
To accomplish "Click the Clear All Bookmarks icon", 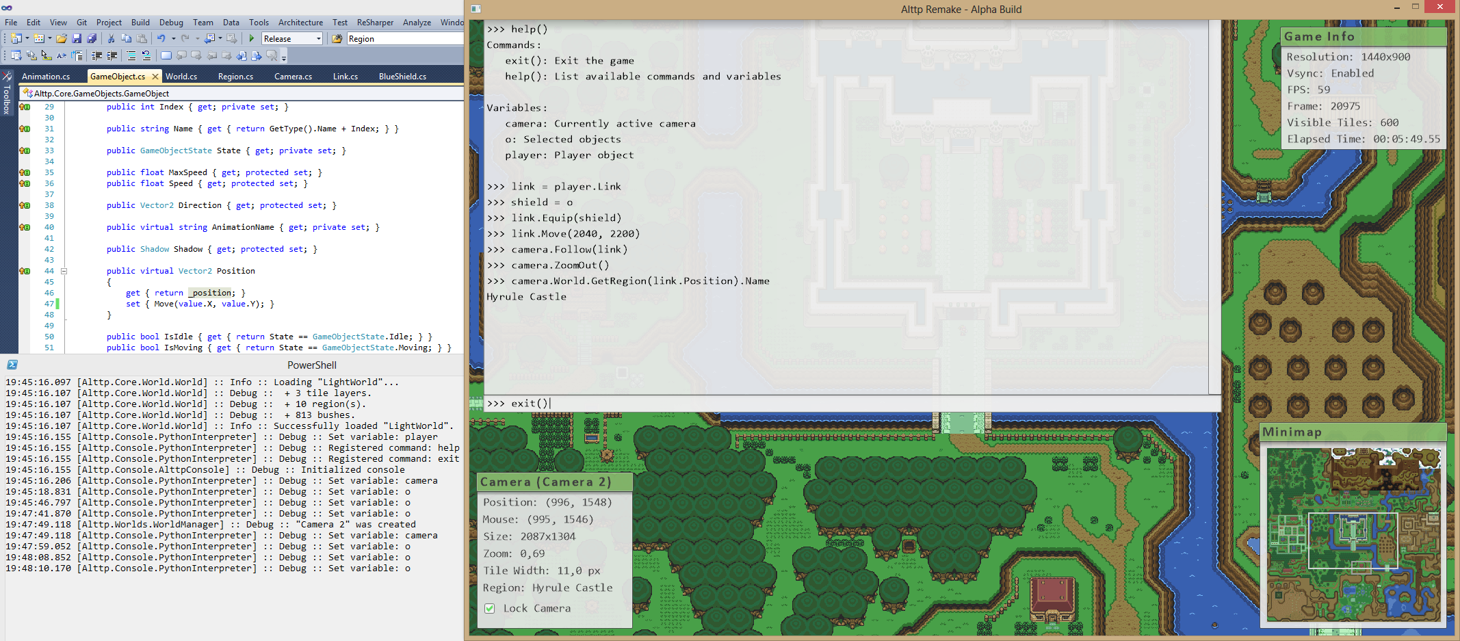I will pyautogui.click(x=272, y=56).
